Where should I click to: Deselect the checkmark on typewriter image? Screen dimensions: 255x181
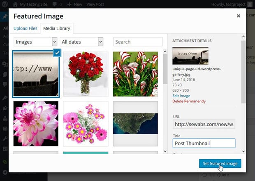pos(57,53)
